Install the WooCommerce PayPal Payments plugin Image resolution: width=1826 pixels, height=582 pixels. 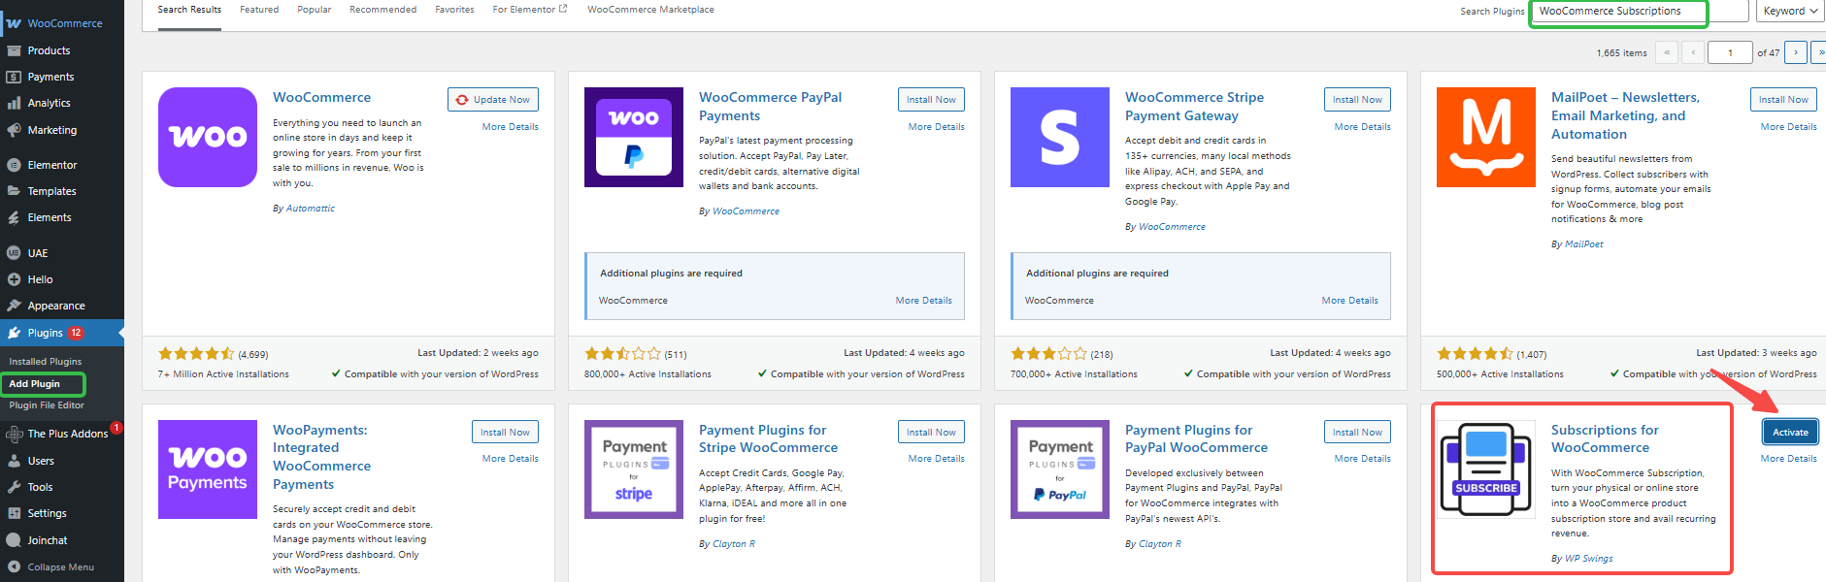[931, 99]
